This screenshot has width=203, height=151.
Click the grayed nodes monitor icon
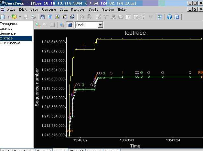click(x=99, y=17)
